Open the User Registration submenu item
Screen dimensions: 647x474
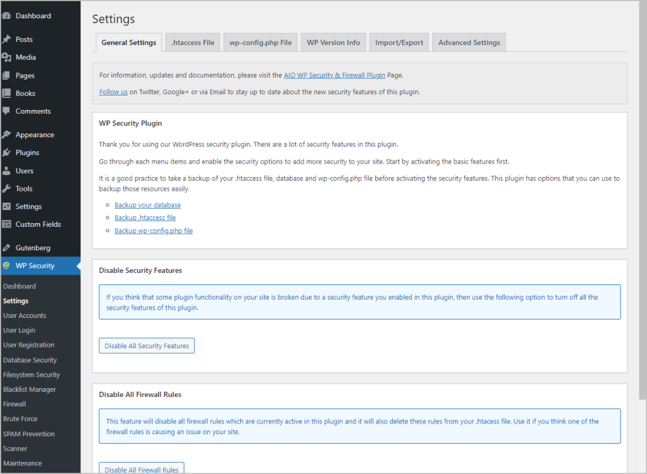click(29, 345)
